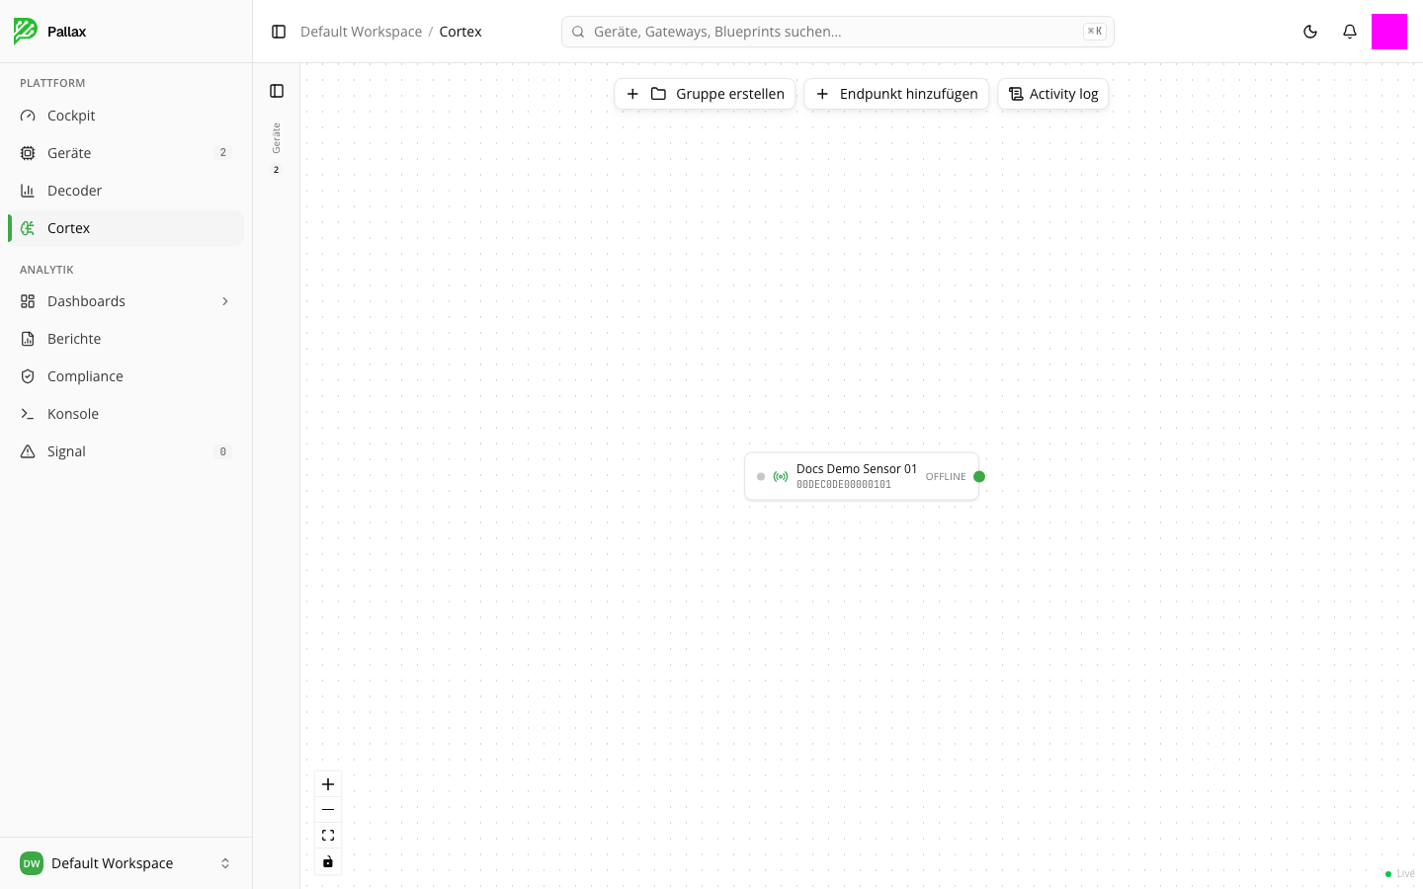This screenshot has width=1423, height=889.
Task: Open Berichte in the sidebar
Action: coord(126,339)
